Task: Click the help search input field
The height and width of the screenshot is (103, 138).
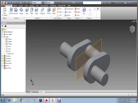Action: tap(92, 3)
